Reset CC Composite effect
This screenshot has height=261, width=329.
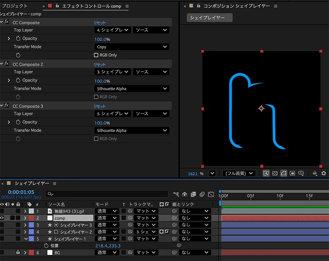[x=100, y=23]
